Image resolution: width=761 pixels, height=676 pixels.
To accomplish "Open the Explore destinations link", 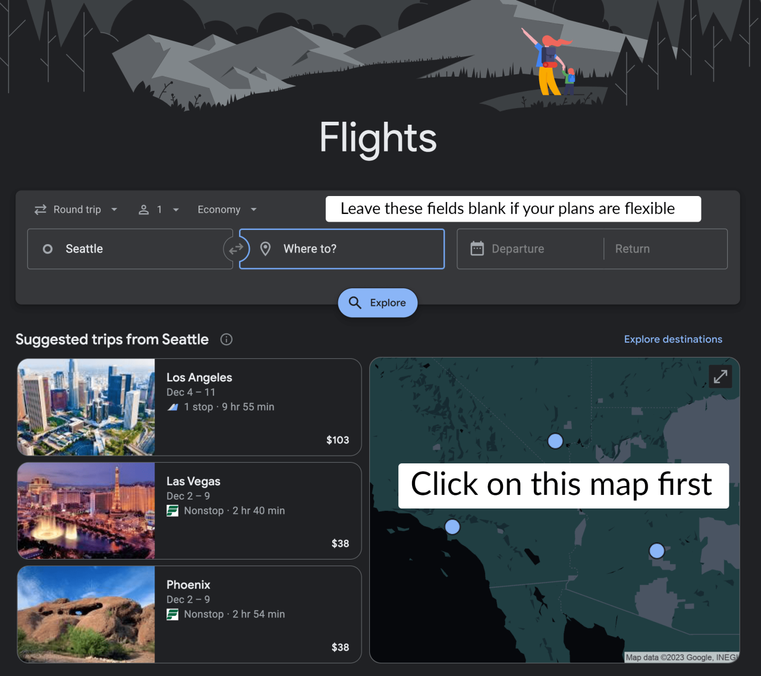I will click(673, 339).
